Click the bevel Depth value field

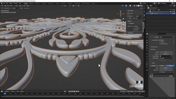166,68
